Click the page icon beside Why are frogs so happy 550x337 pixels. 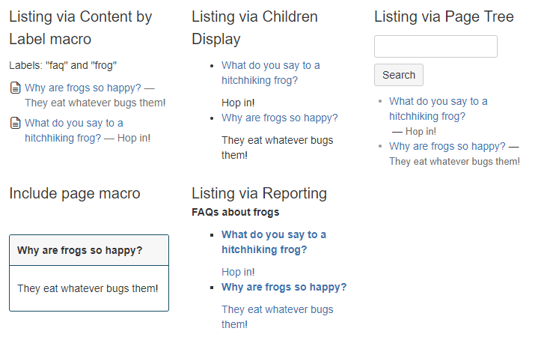coord(16,88)
